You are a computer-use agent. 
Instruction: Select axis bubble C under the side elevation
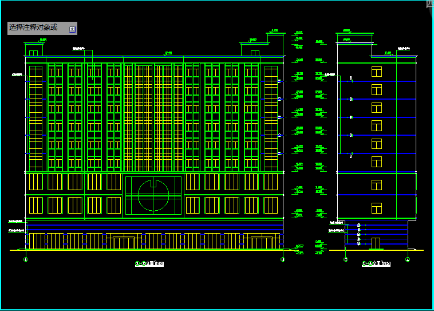pyautogui.click(x=346, y=259)
